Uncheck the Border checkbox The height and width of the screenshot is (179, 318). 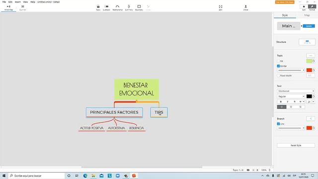[x=278, y=66]
